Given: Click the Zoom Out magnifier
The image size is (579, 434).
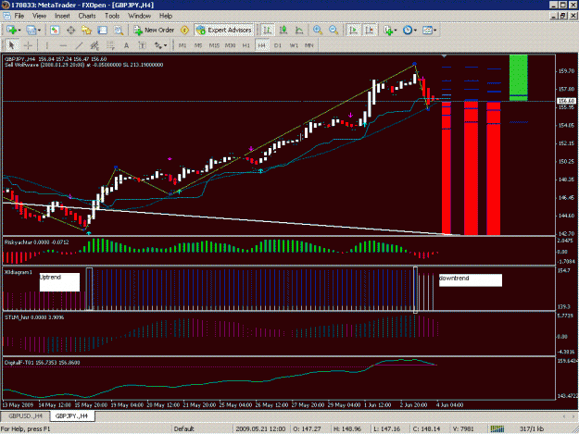Looking at the screenshot, I should point(334,31).
